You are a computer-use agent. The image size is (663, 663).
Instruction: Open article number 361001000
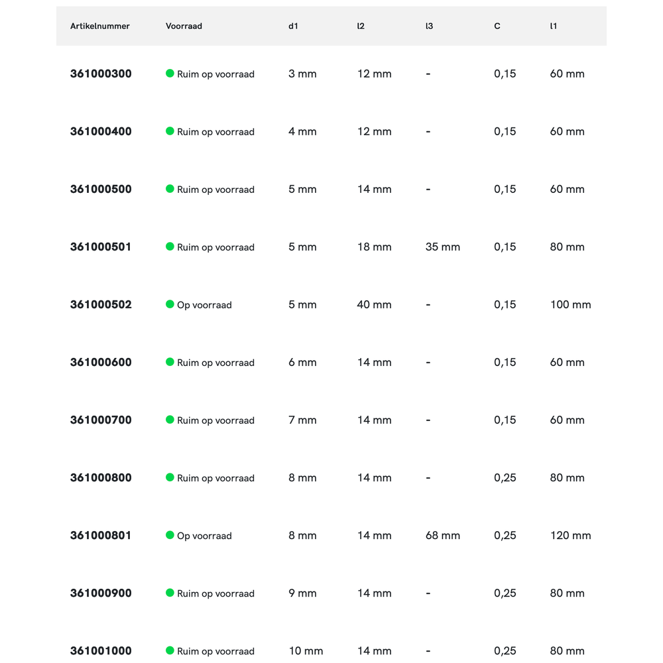pyautogui.click(x=101, y=650)
